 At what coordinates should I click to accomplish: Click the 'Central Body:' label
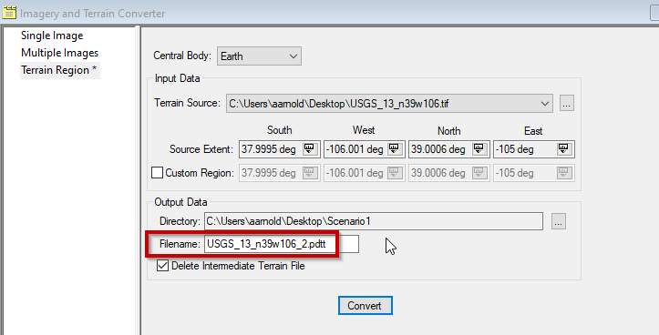click(182, 56)
